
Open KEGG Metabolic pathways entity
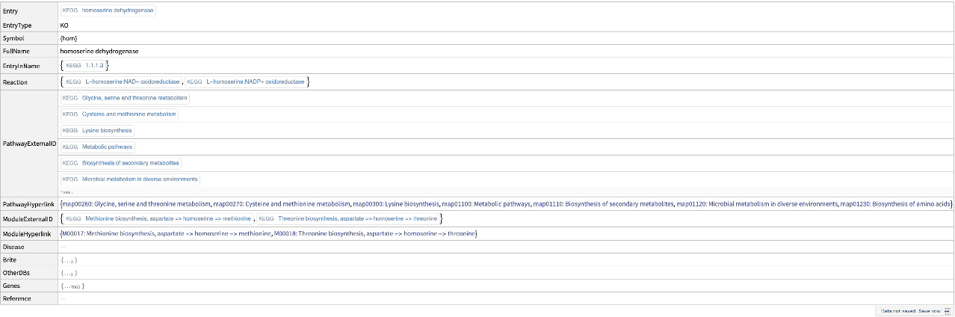point(97,147)
